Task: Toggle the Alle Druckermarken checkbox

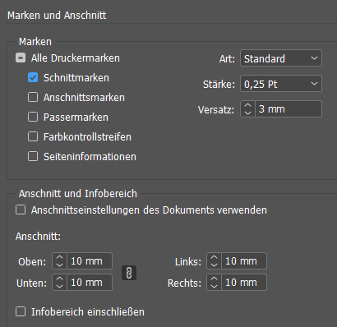Action: (21, 58)
